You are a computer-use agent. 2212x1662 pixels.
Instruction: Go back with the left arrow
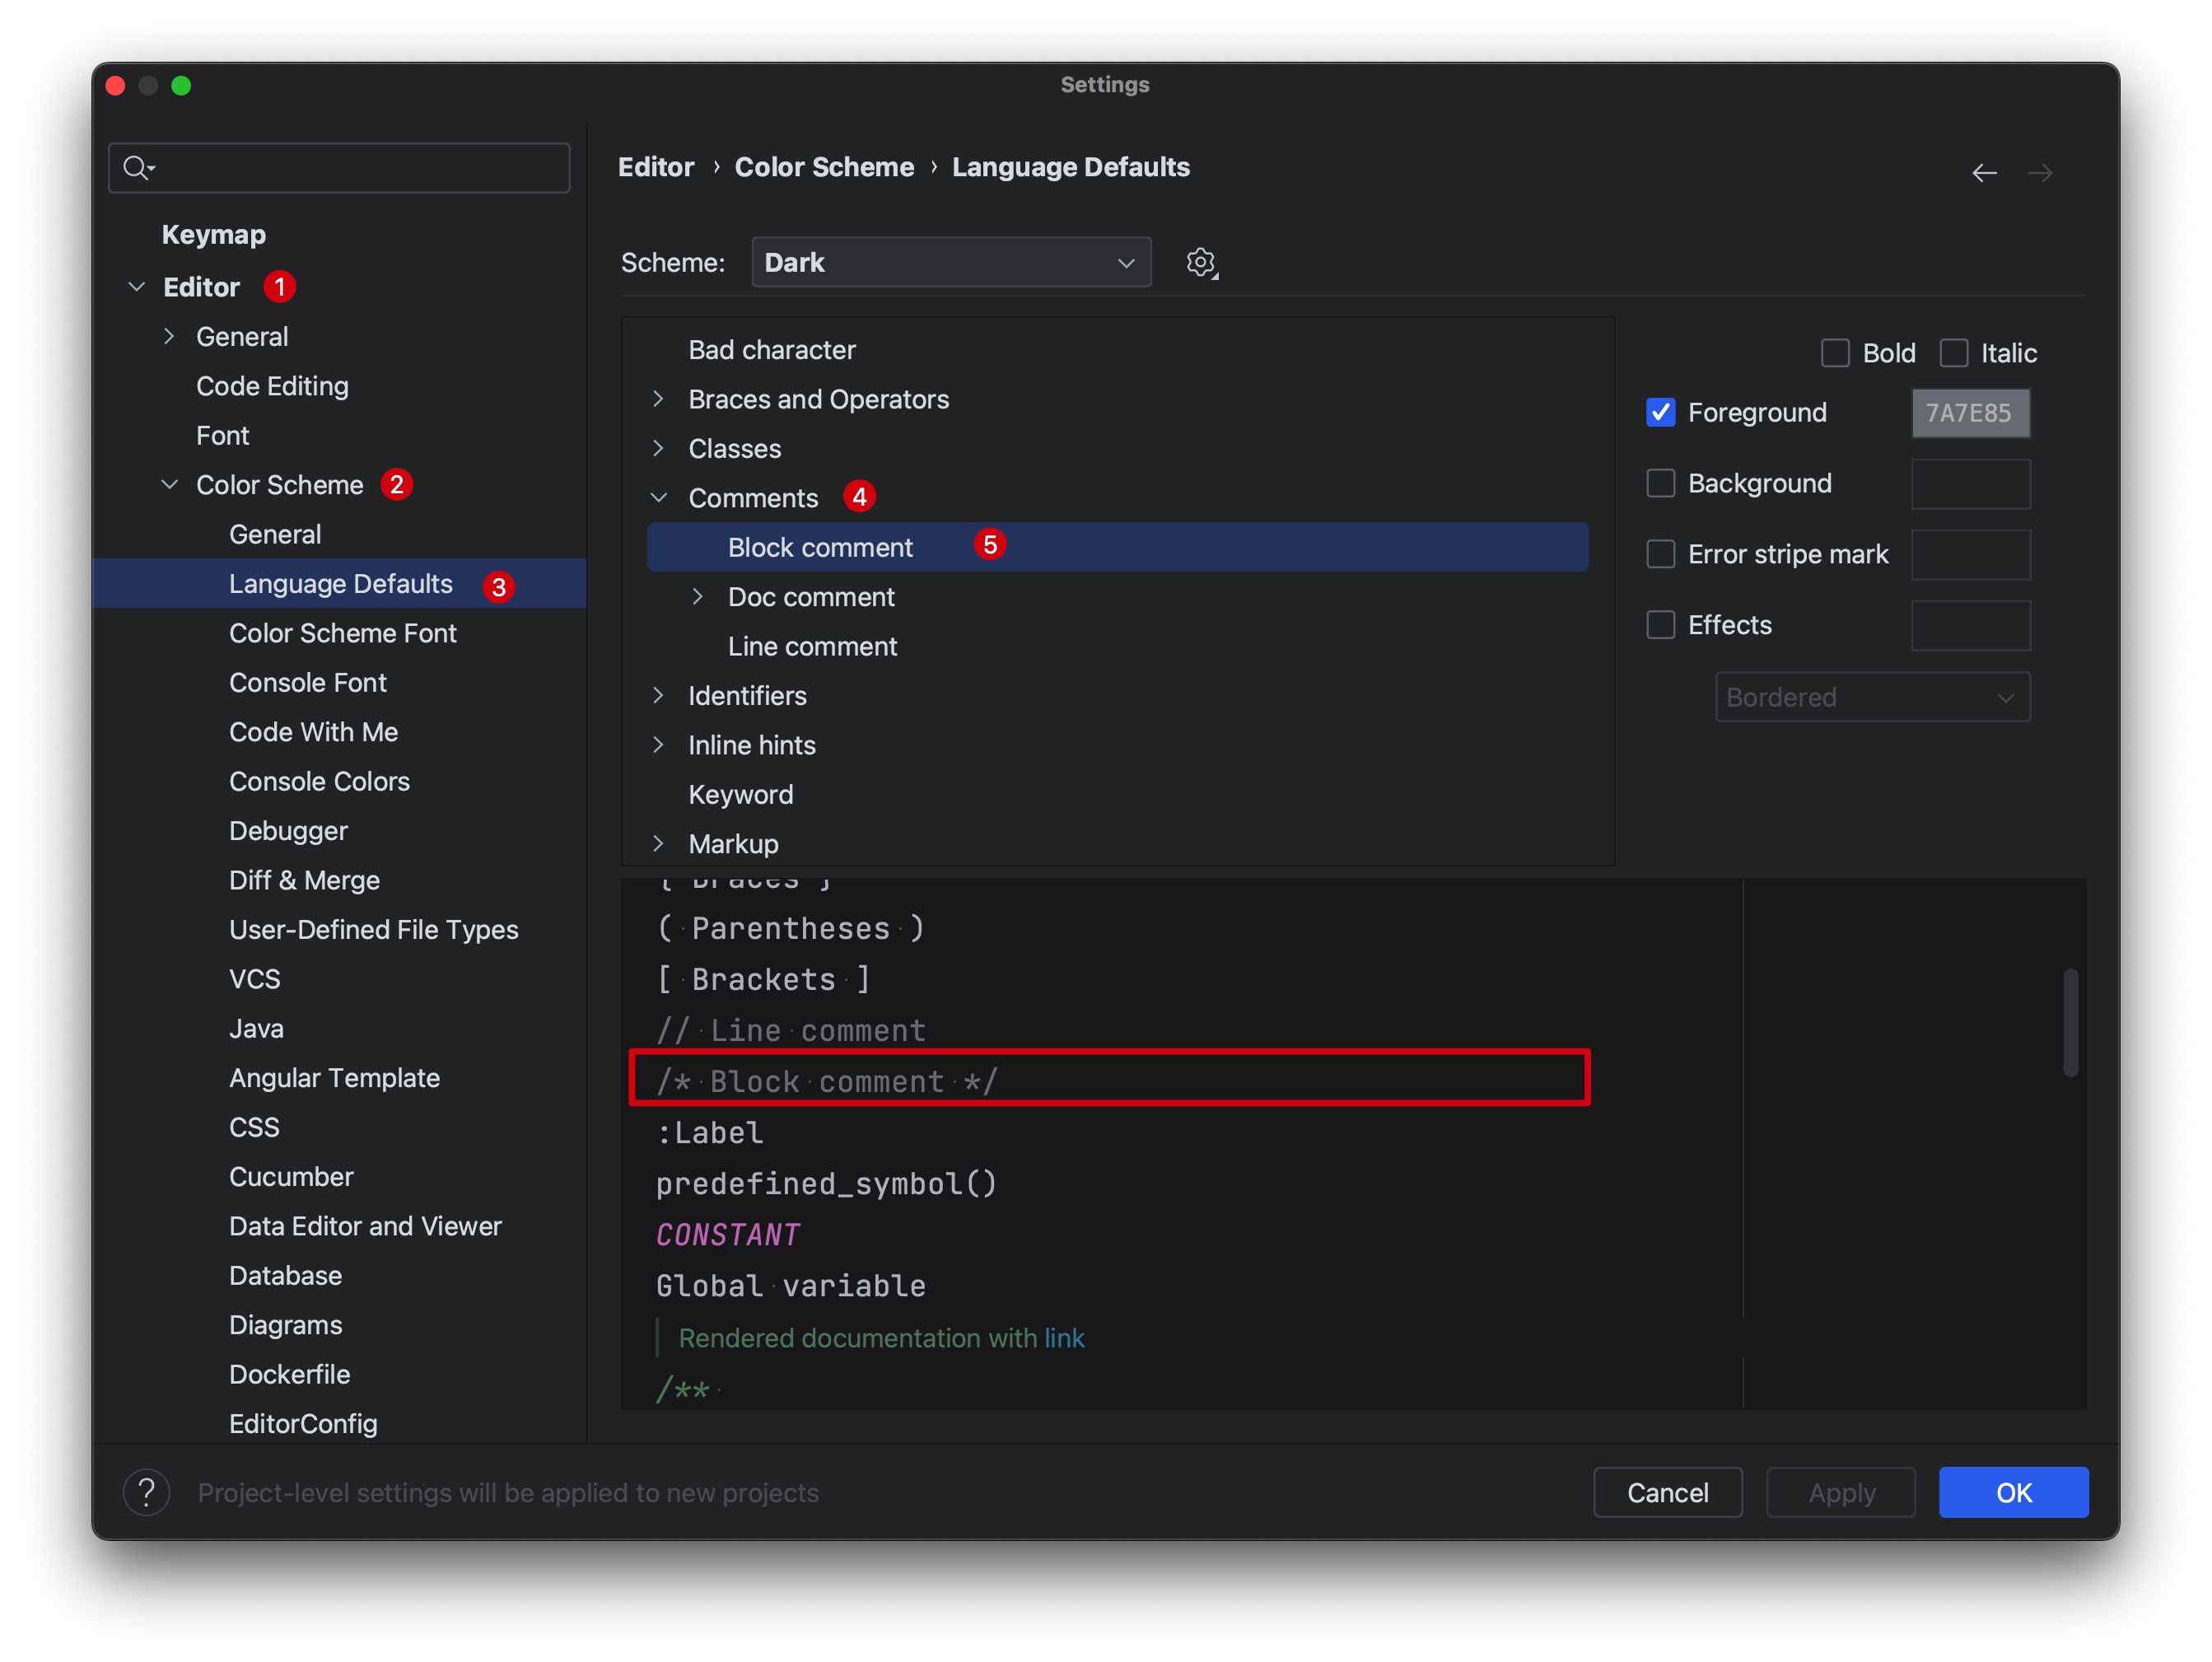tap(1984, 173)
